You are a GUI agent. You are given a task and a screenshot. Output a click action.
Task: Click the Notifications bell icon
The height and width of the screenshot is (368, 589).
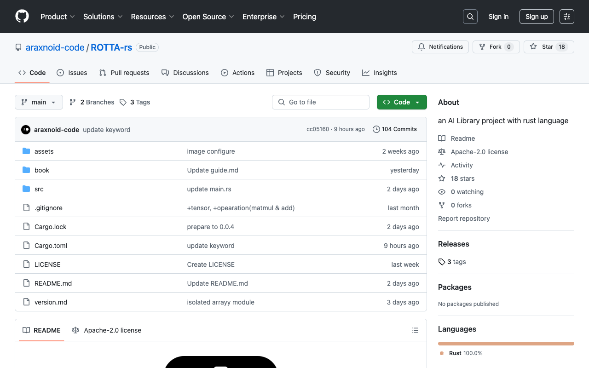421,46
